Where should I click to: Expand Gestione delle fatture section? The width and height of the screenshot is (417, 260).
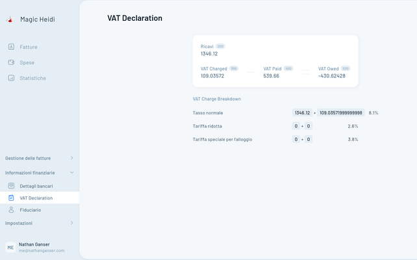click(x=71, y=158)
